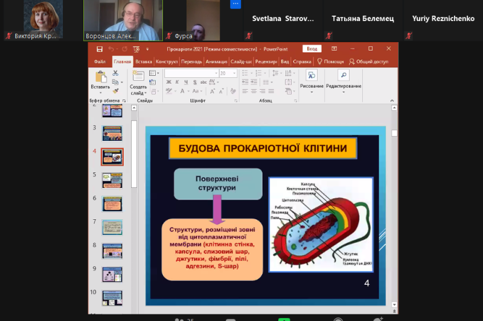
Task: Switch to the Вставка tab
Action: click(144, 62)
